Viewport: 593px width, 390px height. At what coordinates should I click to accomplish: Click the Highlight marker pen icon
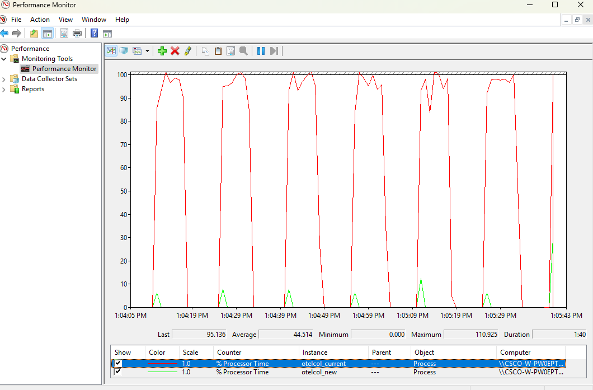click(x=187, y=51)
